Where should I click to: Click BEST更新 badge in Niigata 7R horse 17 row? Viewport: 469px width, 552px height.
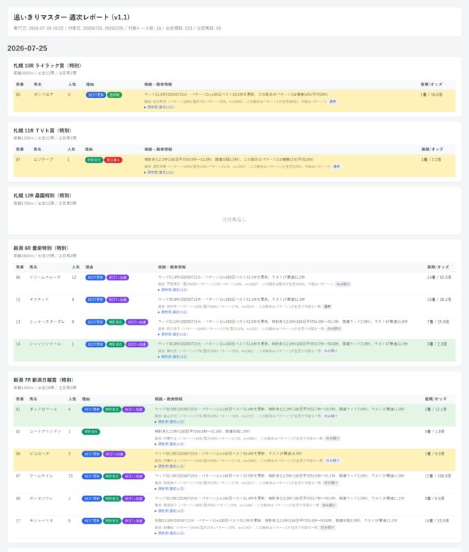click(92, 521)
